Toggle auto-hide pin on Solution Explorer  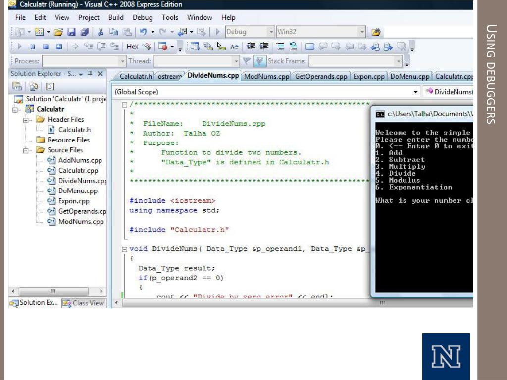coord(90,74)
